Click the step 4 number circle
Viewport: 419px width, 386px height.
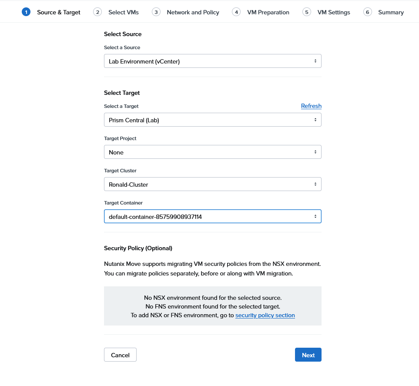(236, 12)
